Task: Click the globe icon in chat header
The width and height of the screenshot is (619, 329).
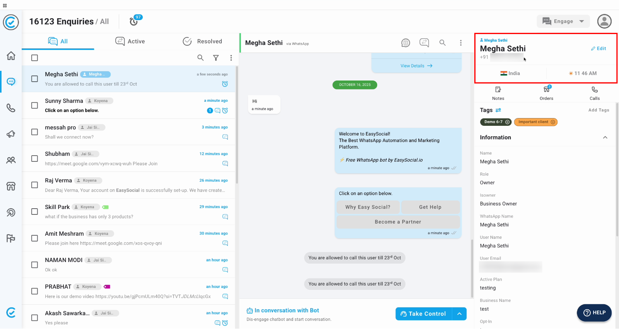Action: [x=405, y=43]
